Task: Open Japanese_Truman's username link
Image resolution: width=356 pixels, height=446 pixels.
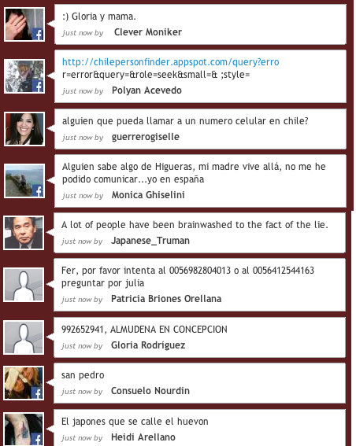Action: tap(150, 241)
